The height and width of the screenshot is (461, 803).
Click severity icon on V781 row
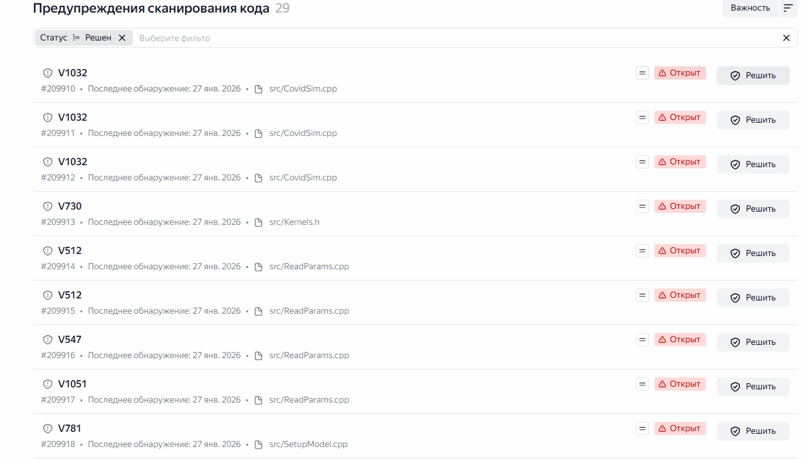[642, 428]
